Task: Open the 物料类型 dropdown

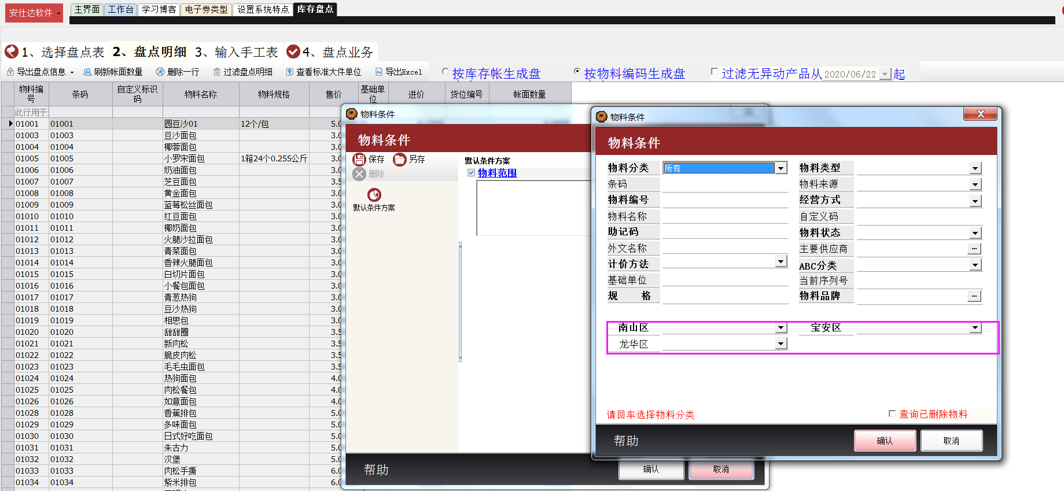Action: (975, 168)
